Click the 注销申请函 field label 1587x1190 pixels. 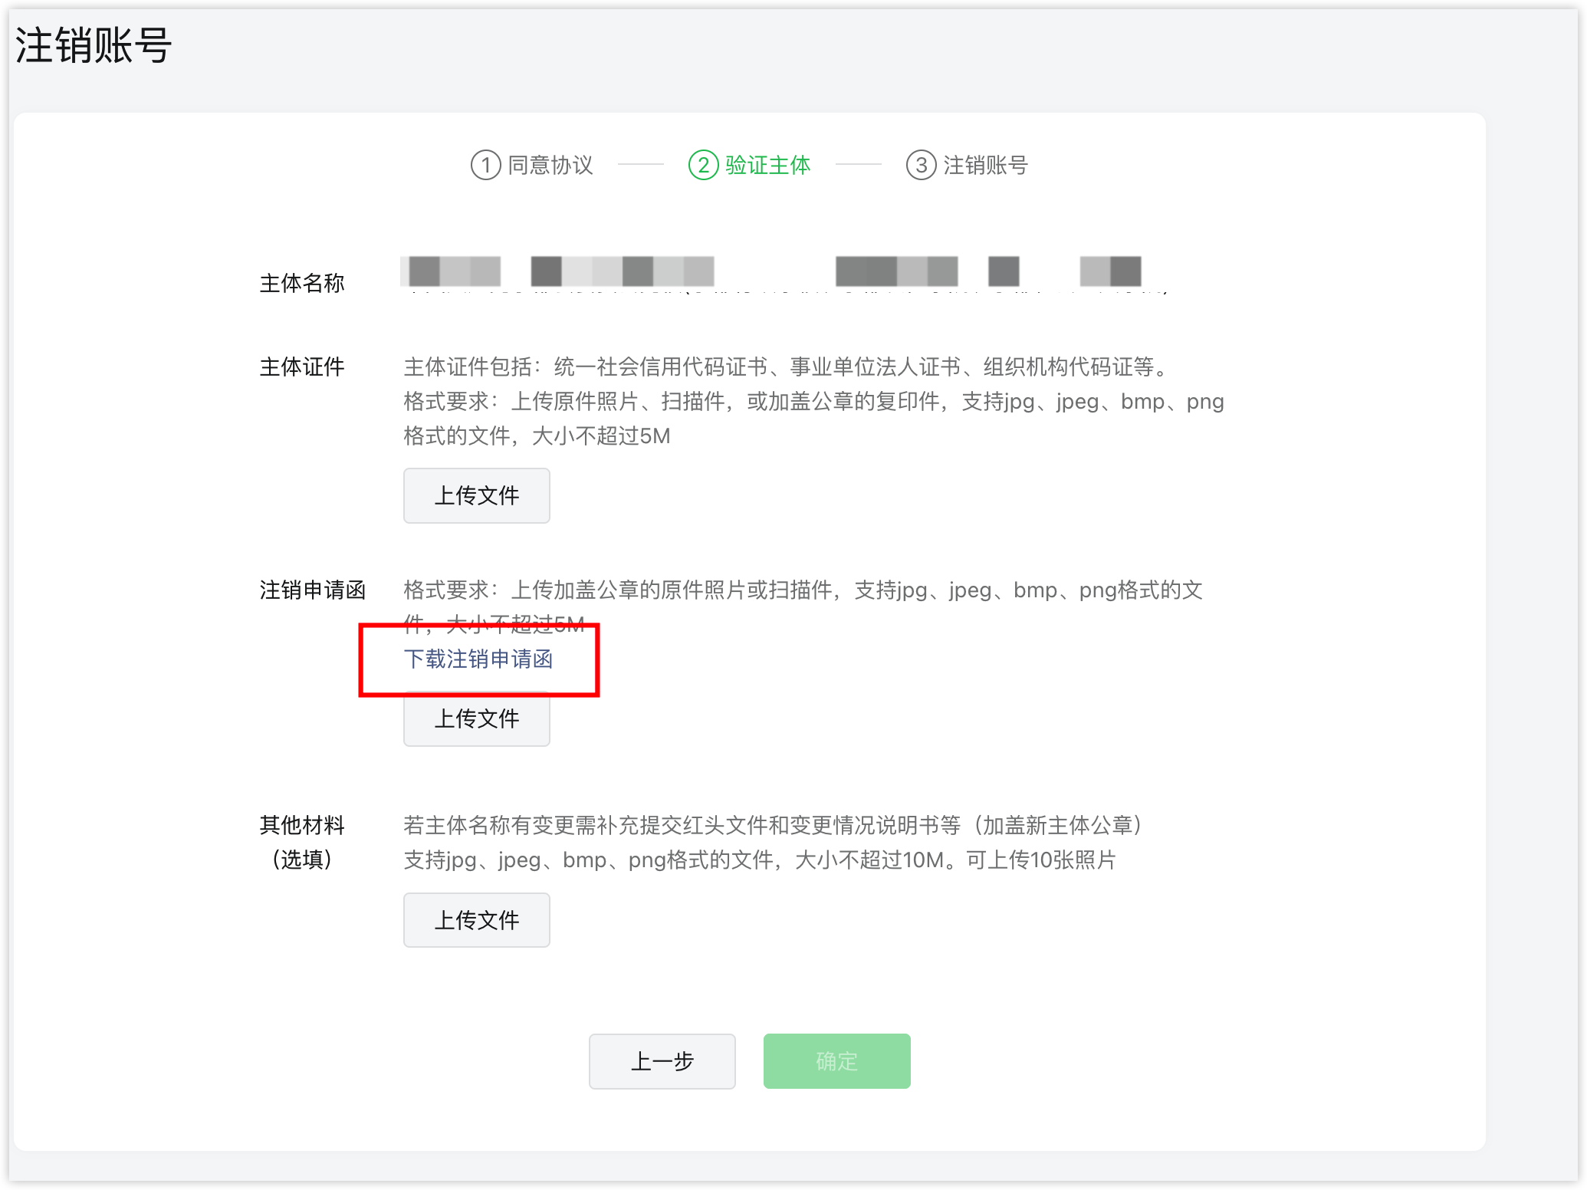click(x=312, y=590)
